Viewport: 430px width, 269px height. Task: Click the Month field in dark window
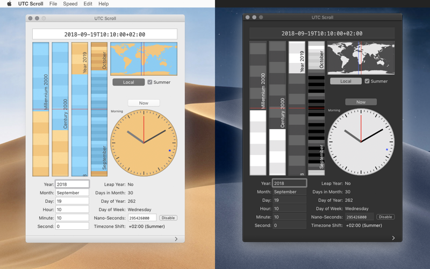tap(289, 192)
